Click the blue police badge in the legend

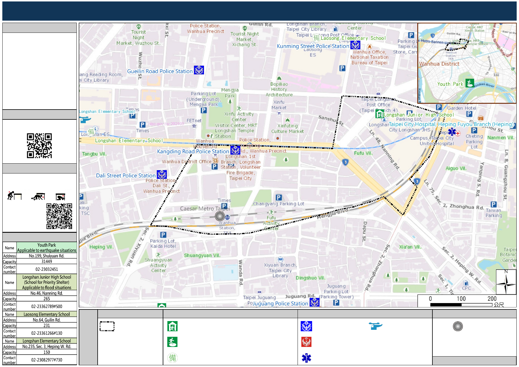click(x=306, y=326)
